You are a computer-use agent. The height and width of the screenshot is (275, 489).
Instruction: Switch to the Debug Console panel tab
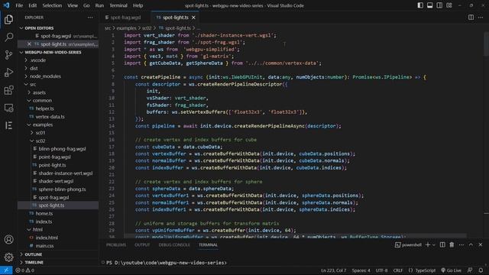174,244
